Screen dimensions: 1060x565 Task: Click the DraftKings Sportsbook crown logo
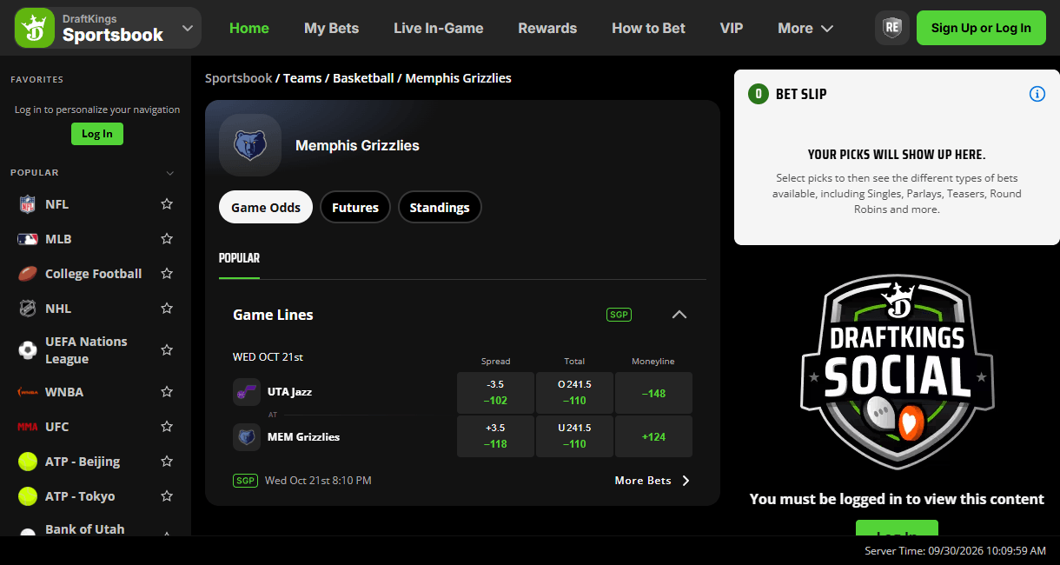[x=35, y=28]
